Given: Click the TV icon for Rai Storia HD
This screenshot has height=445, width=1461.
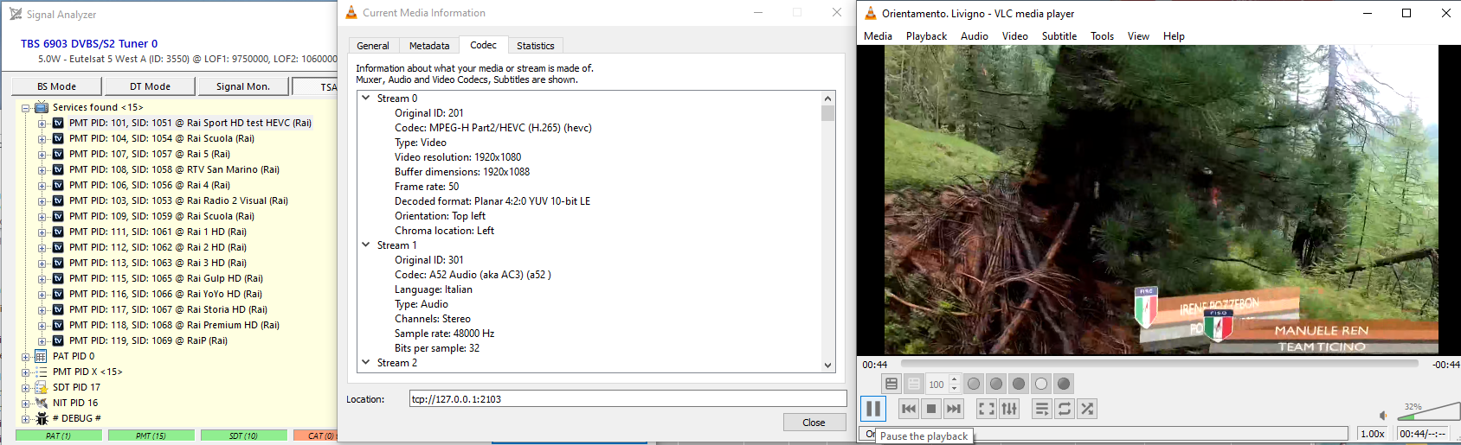Looking at the screenshot, I should click(58, 309).
